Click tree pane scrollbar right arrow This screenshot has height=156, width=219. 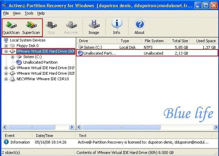click(x=72, y=127)
